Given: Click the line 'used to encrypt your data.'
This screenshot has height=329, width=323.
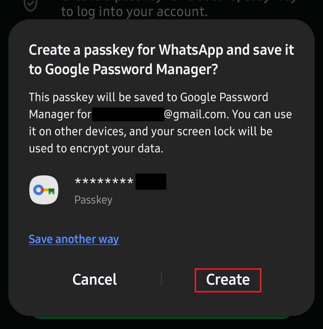Looking at the screenshot, I should [96, 148].
